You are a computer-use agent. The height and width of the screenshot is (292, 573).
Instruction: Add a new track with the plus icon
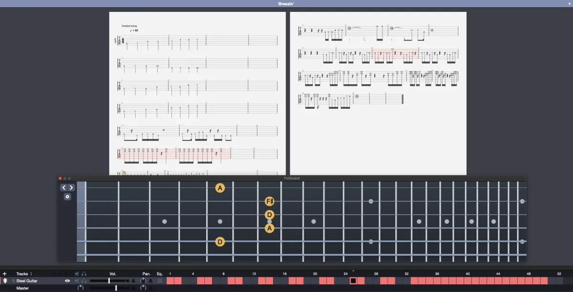coord(5,274)
